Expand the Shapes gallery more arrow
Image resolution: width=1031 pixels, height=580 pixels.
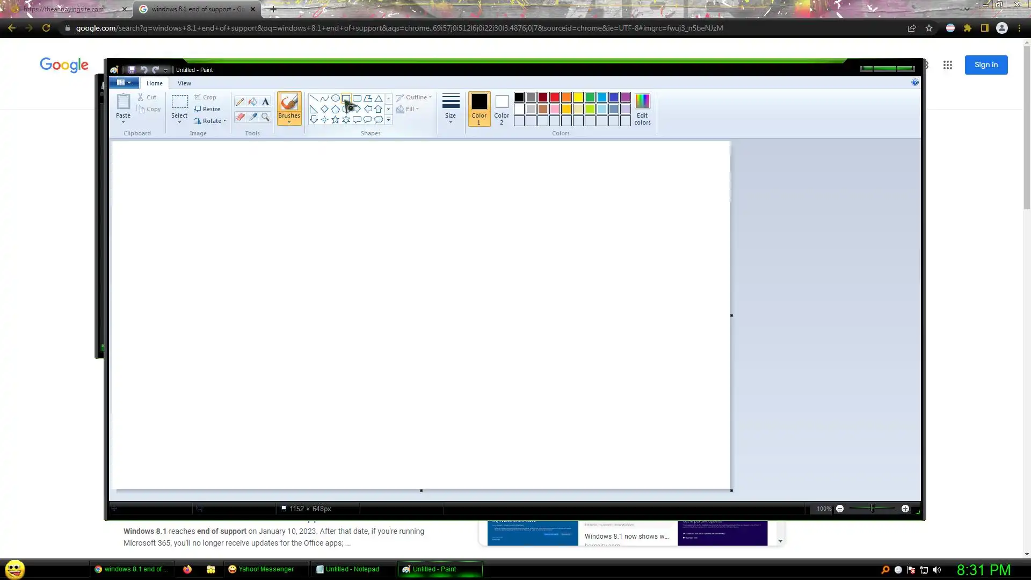pyautogui.click(x=388, y=120)
